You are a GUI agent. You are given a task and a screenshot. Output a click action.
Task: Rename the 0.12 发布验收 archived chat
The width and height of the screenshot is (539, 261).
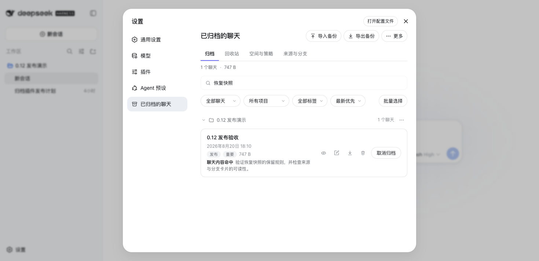(x=337, y=153)
